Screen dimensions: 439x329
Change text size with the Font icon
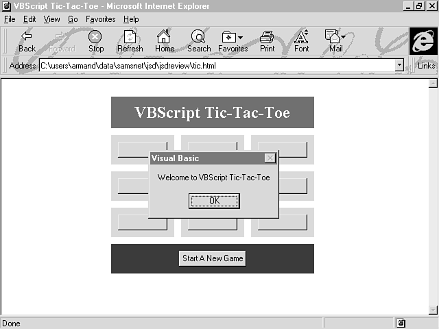click(301, 37)
